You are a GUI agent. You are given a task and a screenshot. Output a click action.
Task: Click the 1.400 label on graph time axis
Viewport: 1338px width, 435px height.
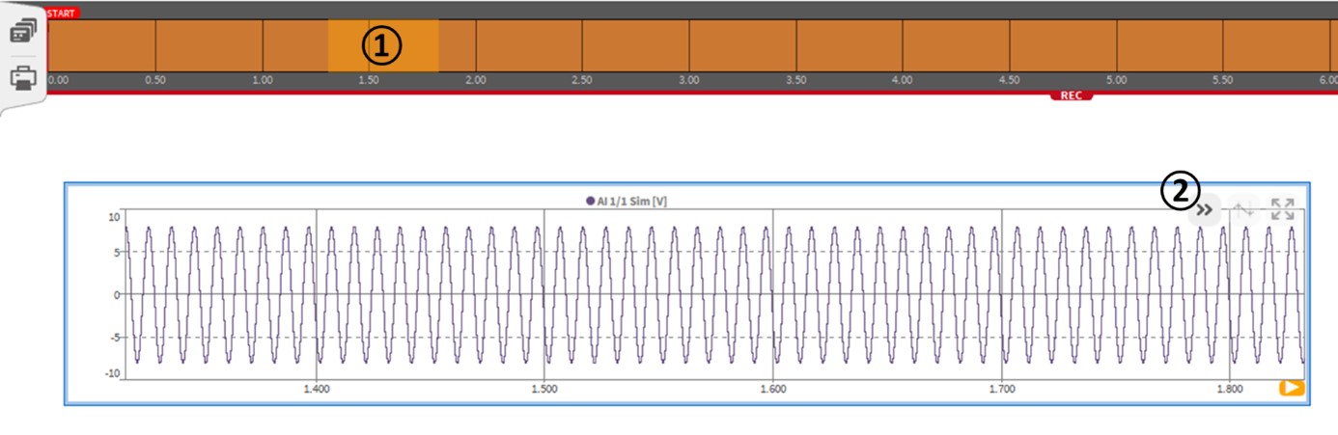pos(317,389)
